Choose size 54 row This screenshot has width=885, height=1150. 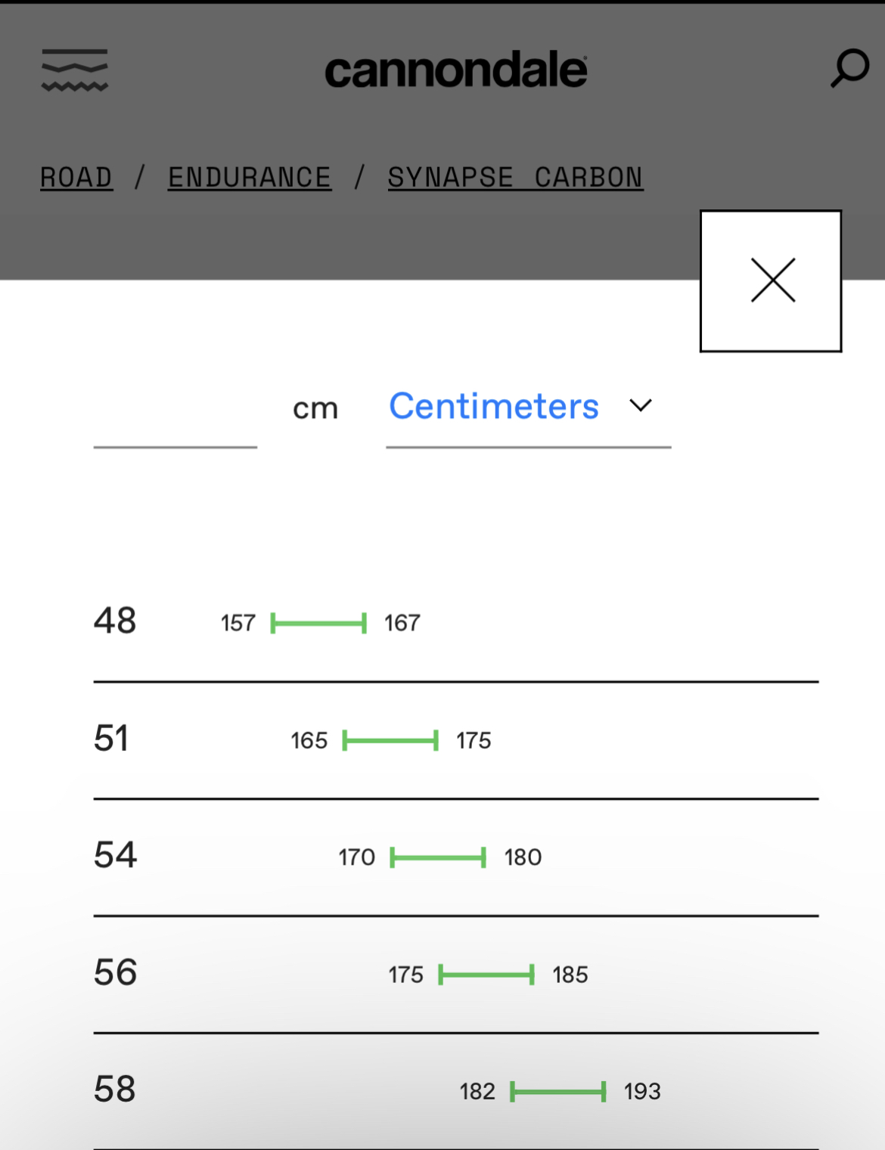coord(115,856)
